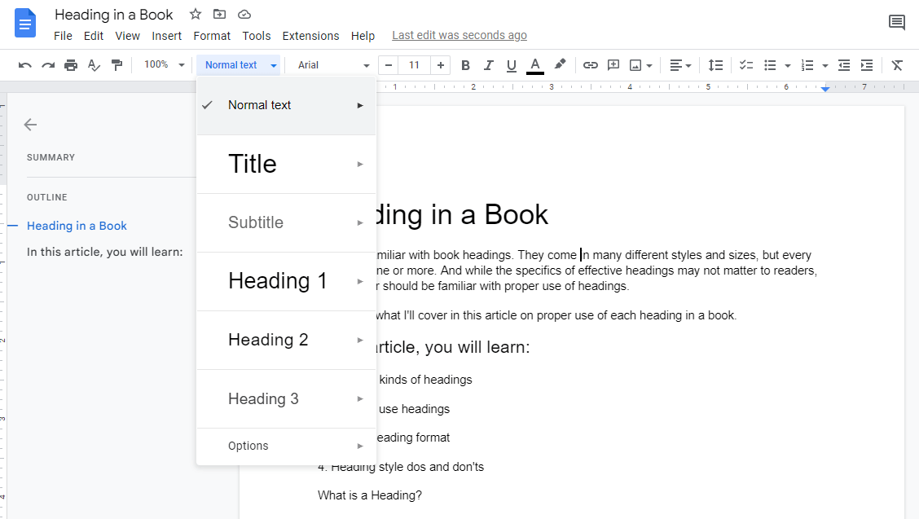The height and width of the screenshot is (519, 919).
Task: Select Title from the styles menu
Action: [253, 164]
